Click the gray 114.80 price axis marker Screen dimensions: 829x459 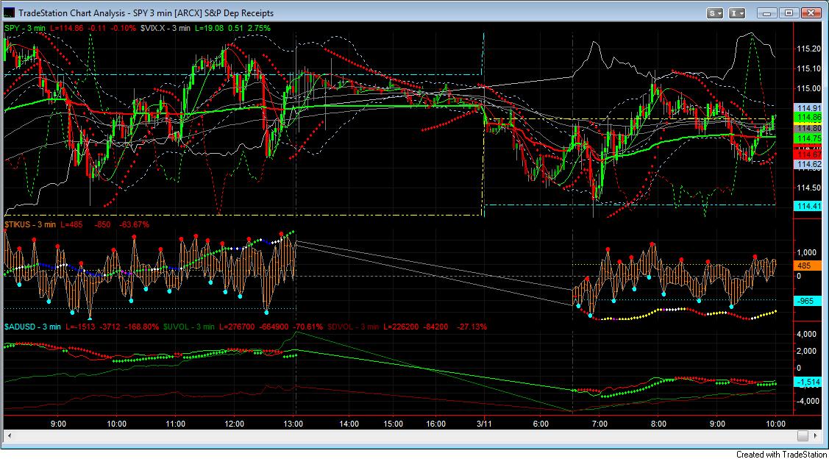[x=808, y=128]
